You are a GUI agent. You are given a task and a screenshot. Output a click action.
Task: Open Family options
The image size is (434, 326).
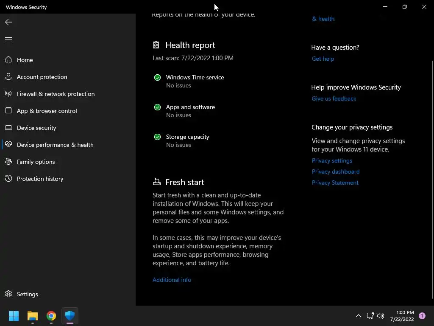(68, 161)
